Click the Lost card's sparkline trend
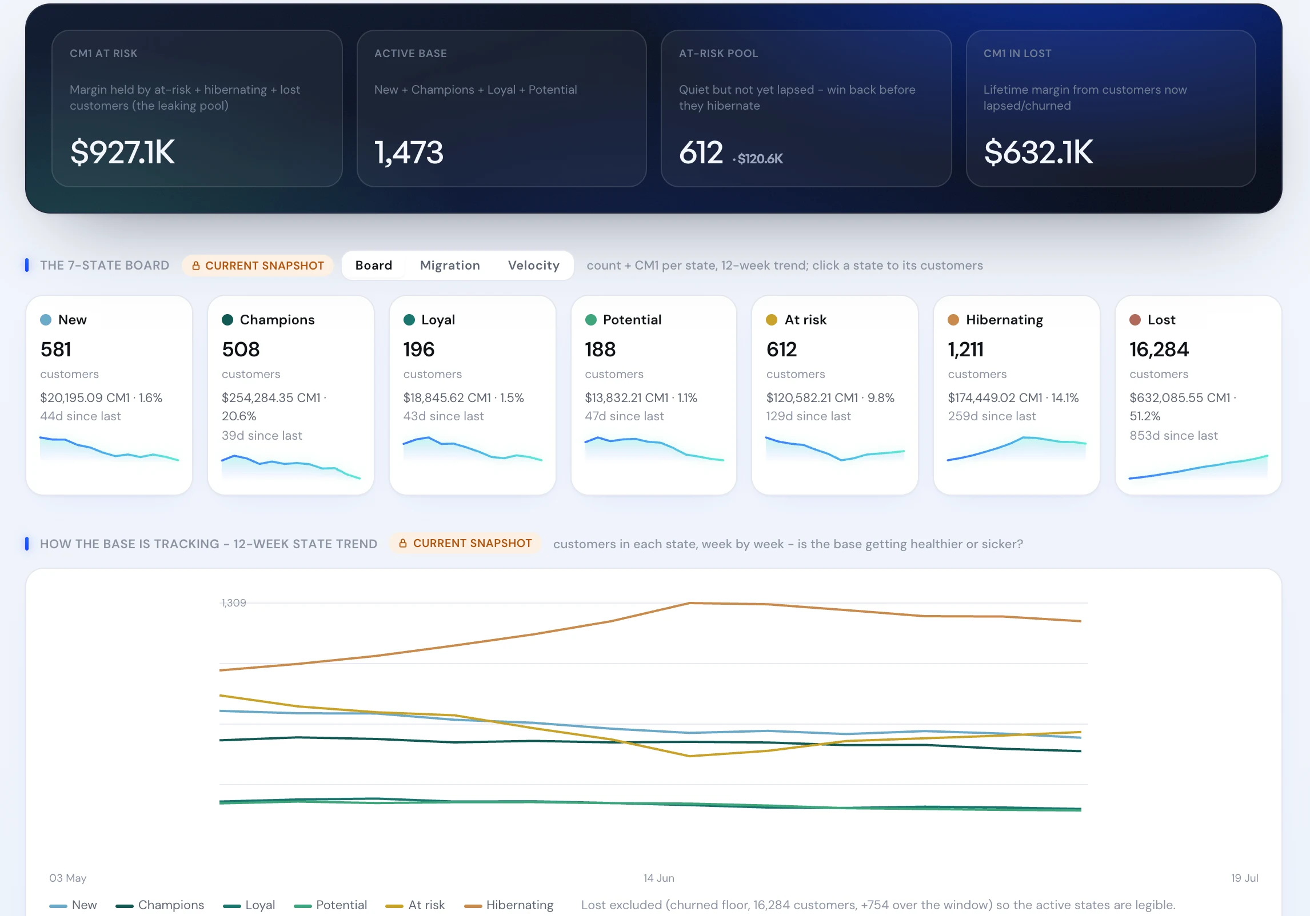Image resolution: width=1310 pixels, height=916 pixels. click(x=1199, y=467)
